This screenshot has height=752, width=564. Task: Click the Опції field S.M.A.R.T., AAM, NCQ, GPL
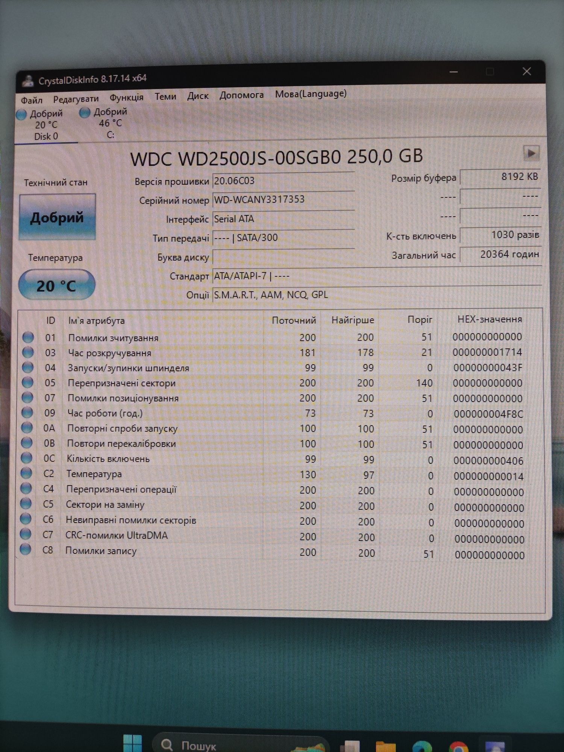[x=377, y=295]
